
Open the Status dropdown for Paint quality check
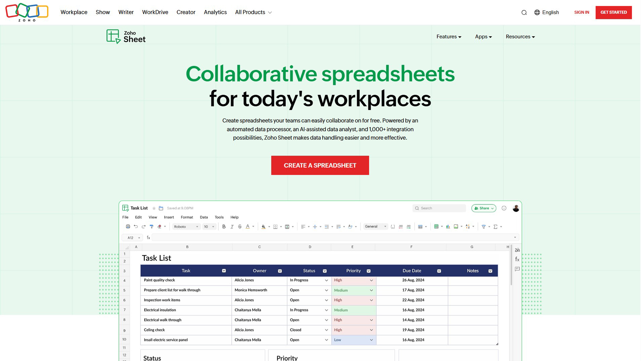coord(326,280)
